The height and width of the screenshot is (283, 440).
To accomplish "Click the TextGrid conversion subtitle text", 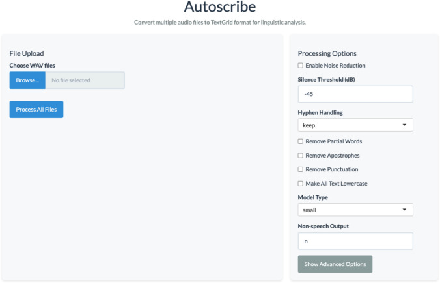I will tap(220, 23).
